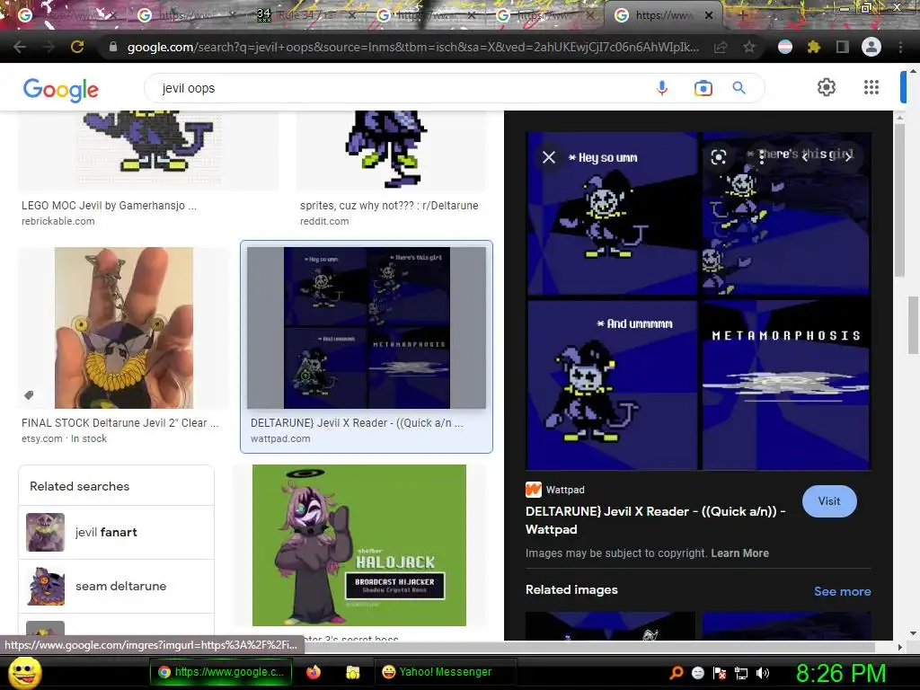Select related search jevil fanart

[116, 532]
